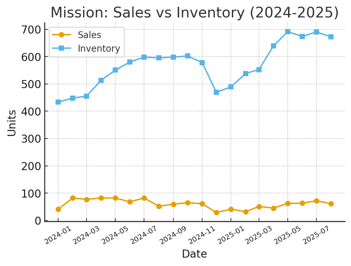Image resolution: width=351 pixels, height=266 pixels.
Task: Select the last Inventory data point
Action: click(x=331, y=37)
